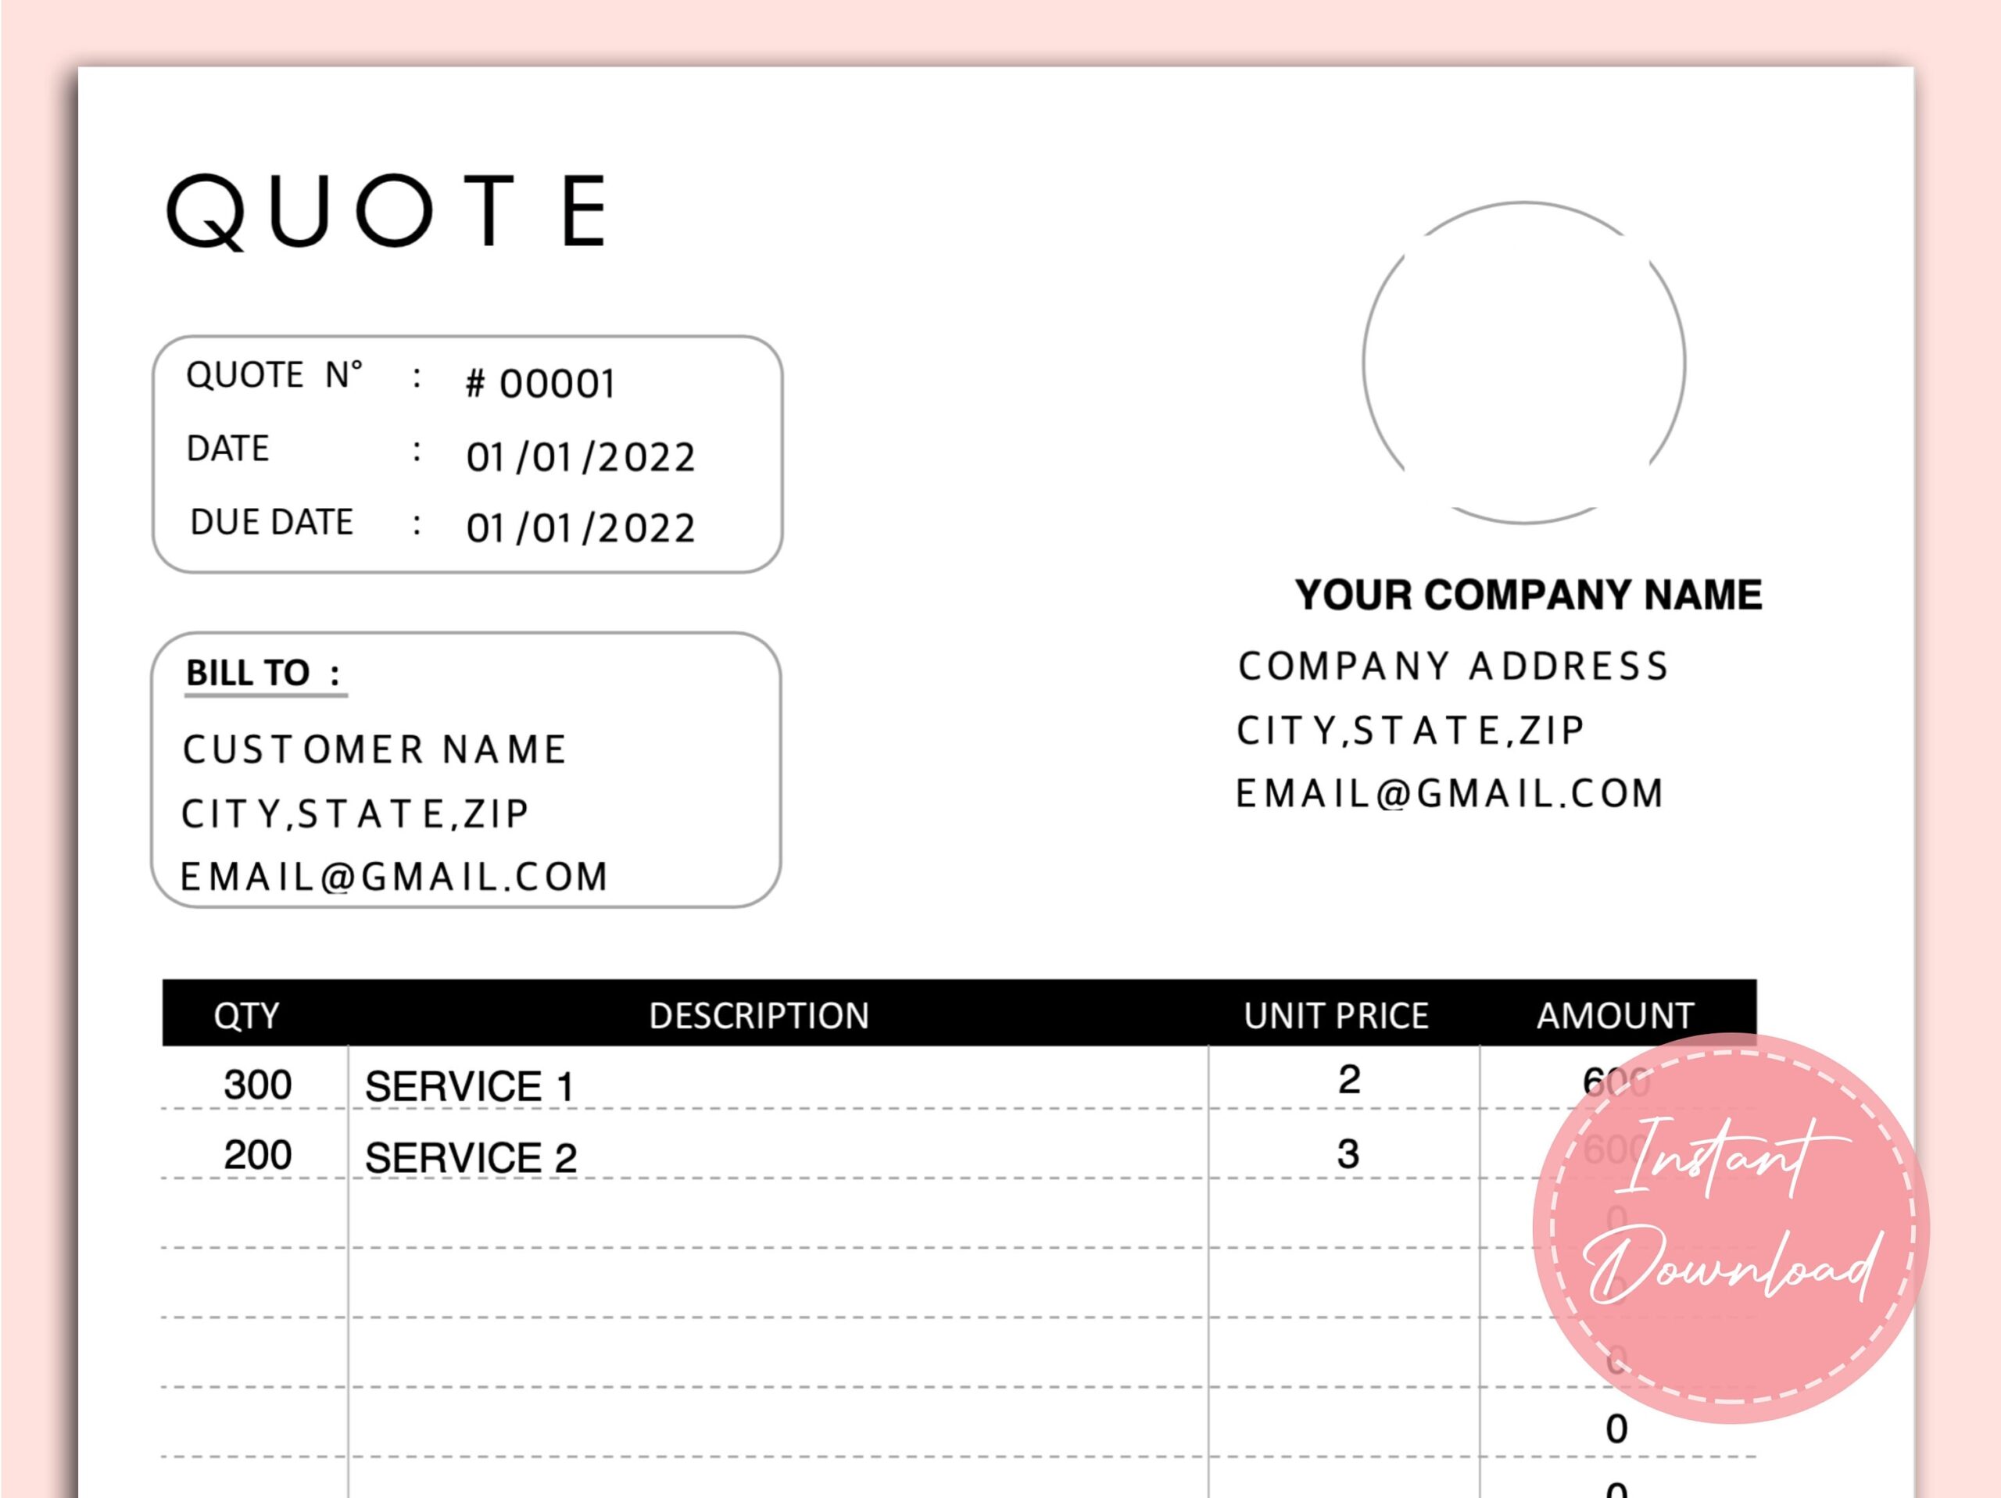Click the Instant Download badge
Viewport: 2001px width, 1498px height.
pos(1730,1228)
